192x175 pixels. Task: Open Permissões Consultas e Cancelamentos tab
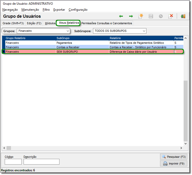pos(107,23)
